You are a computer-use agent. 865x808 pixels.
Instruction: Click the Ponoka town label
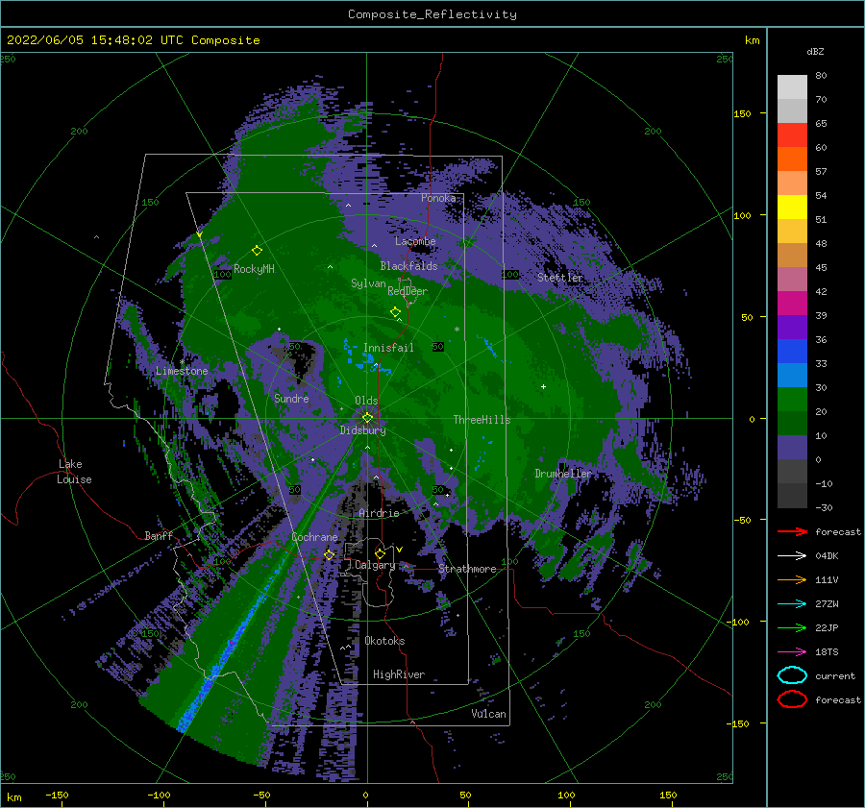[438, 198]
